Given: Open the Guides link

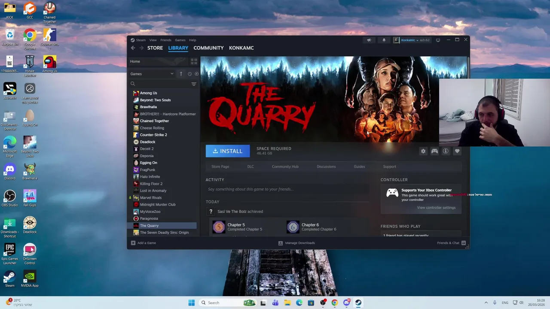Looking at the screenshot, I should pyautogui.click(x=359, y=167).
